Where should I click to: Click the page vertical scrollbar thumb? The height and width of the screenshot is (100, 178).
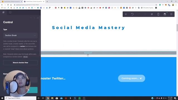pyautogui.click(x=177, y=27)
